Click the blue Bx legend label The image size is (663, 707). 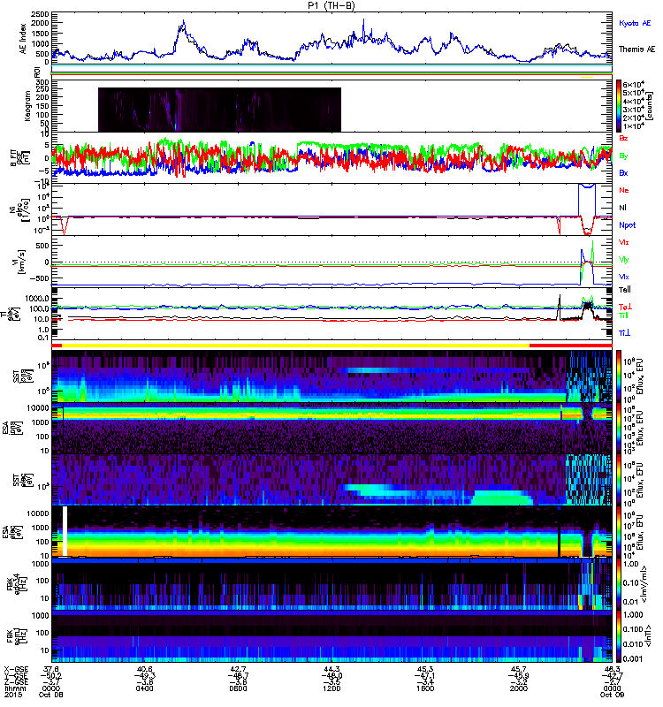623,172
